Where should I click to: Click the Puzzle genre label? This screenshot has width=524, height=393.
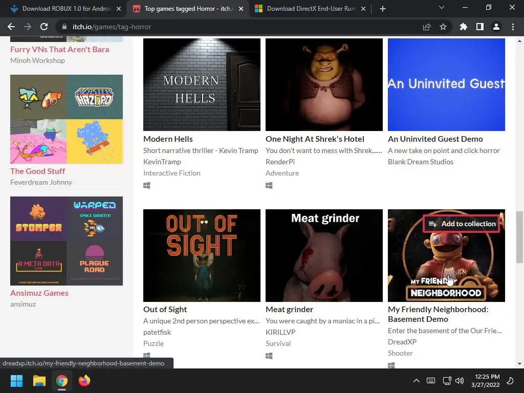(x=154, y=343)
